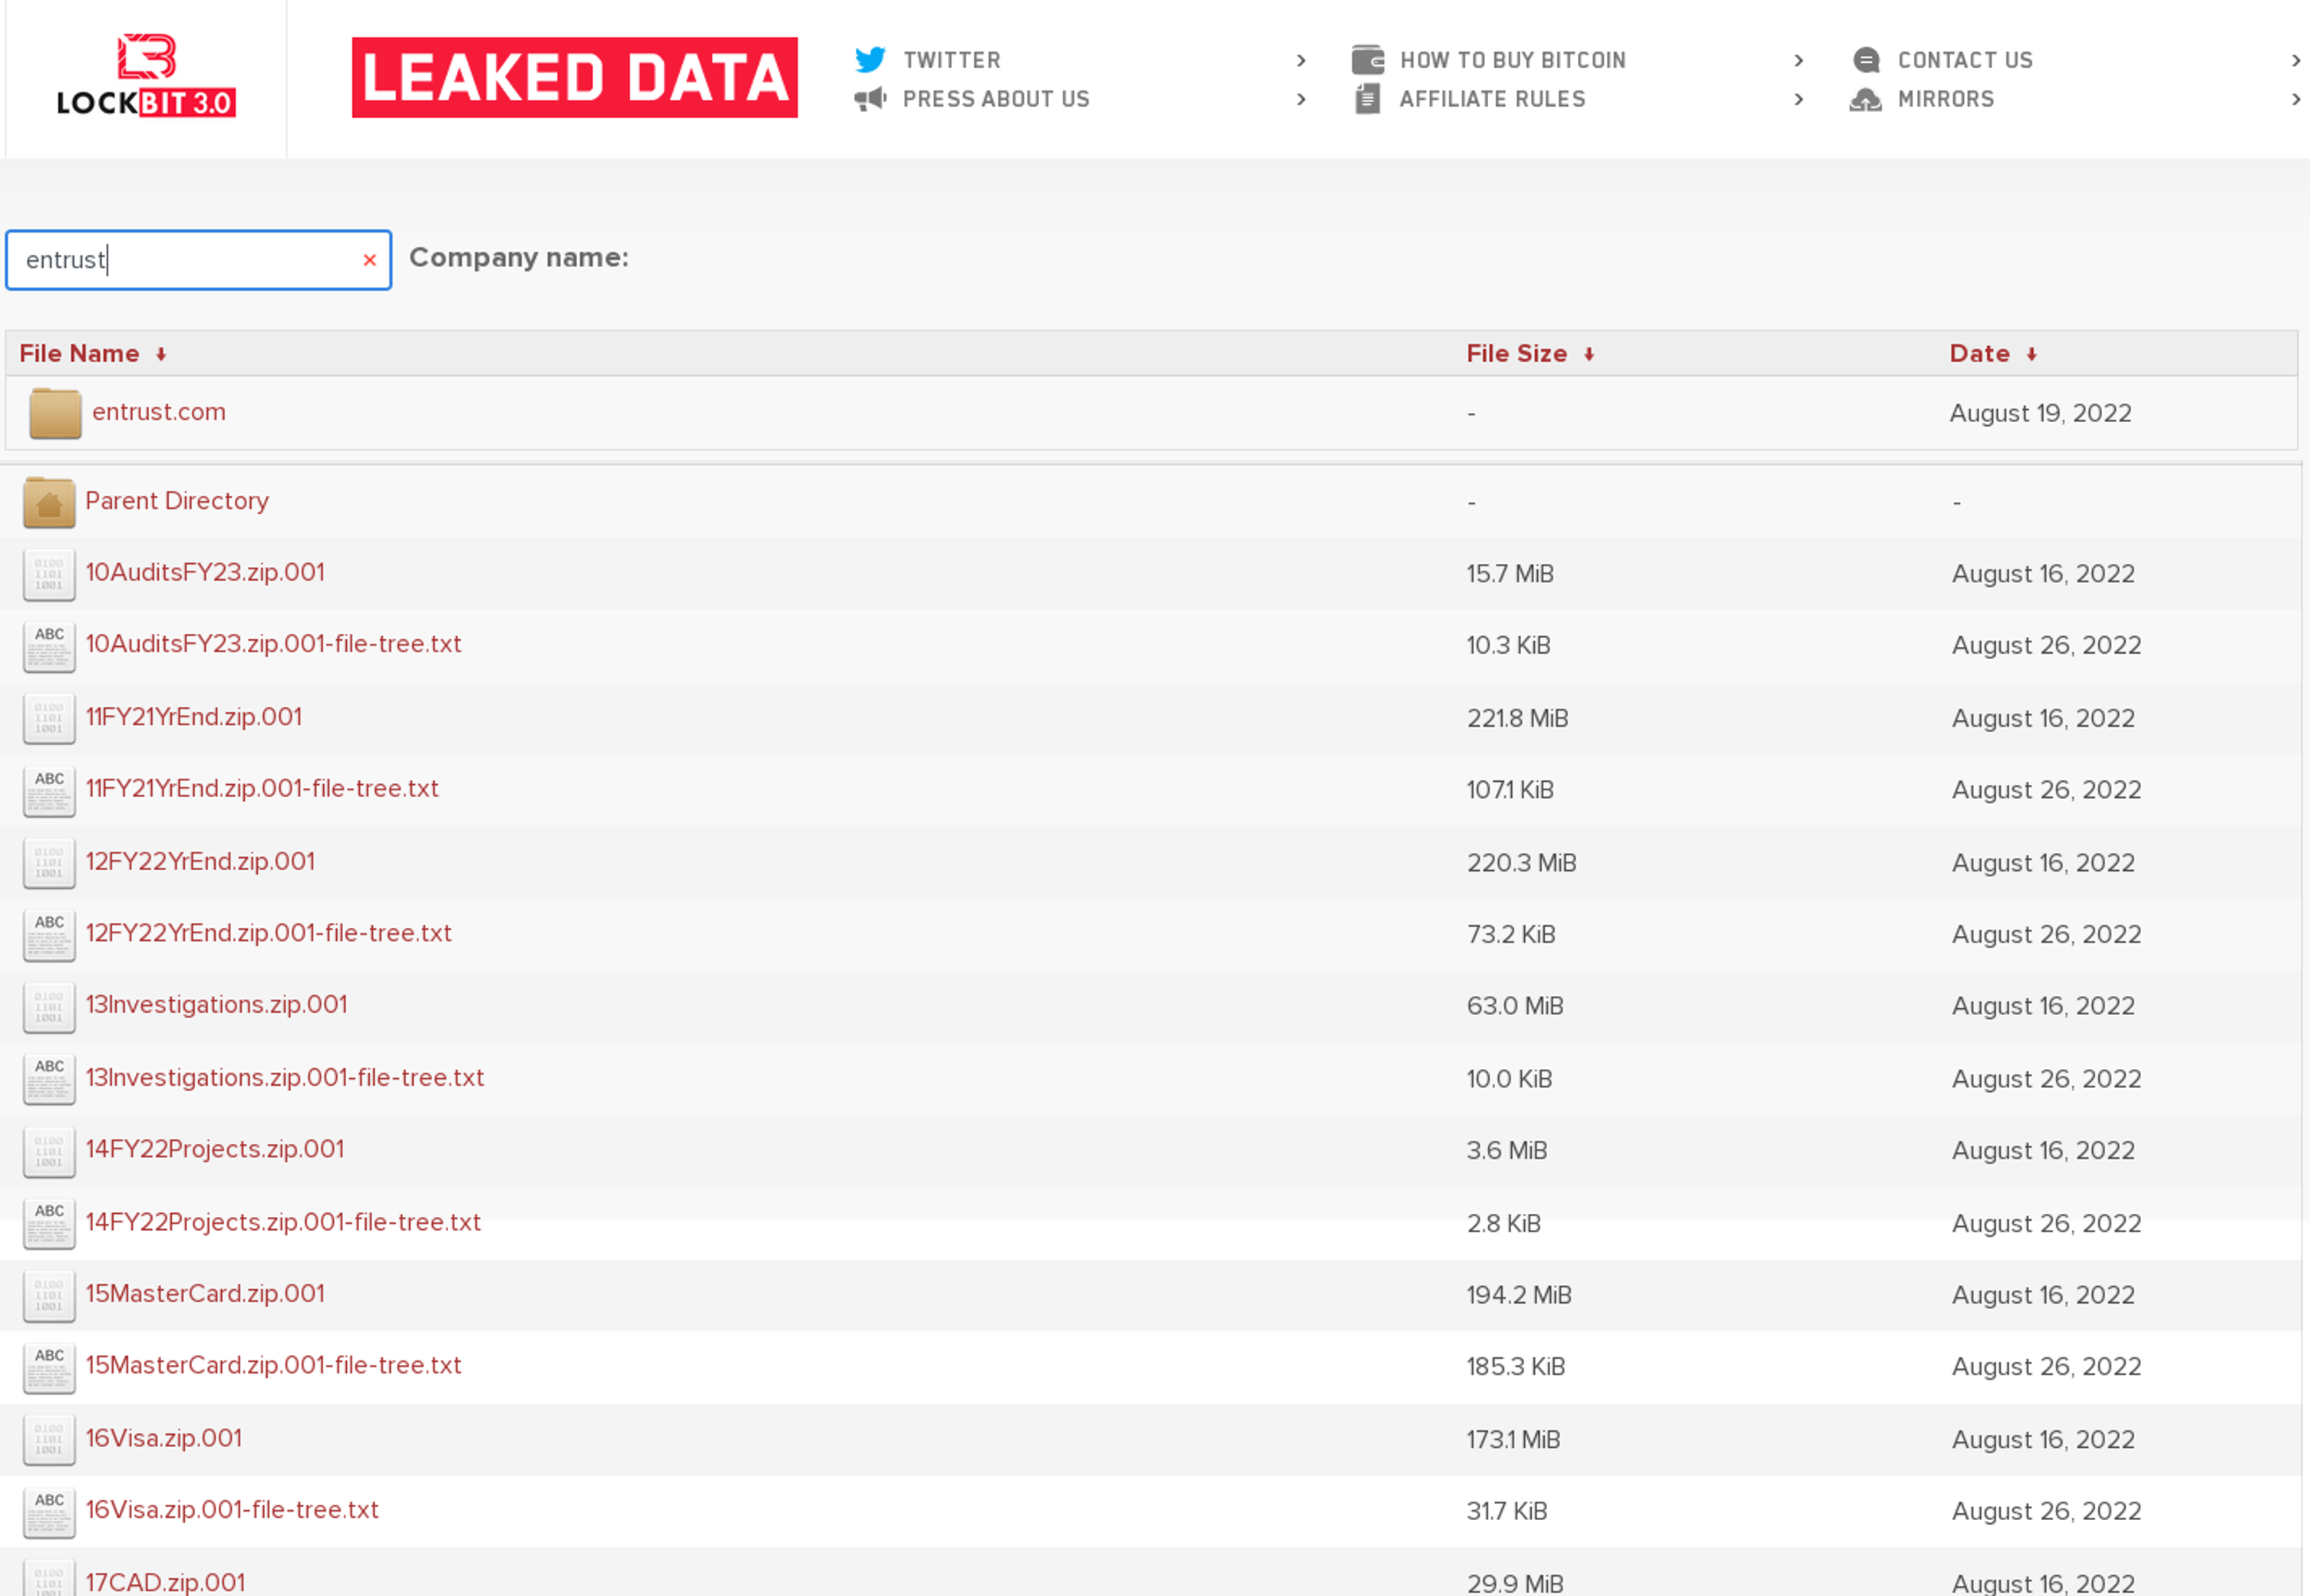Sort by File Size column
Screen dimensions: 2310x1596
(1530, 353)
